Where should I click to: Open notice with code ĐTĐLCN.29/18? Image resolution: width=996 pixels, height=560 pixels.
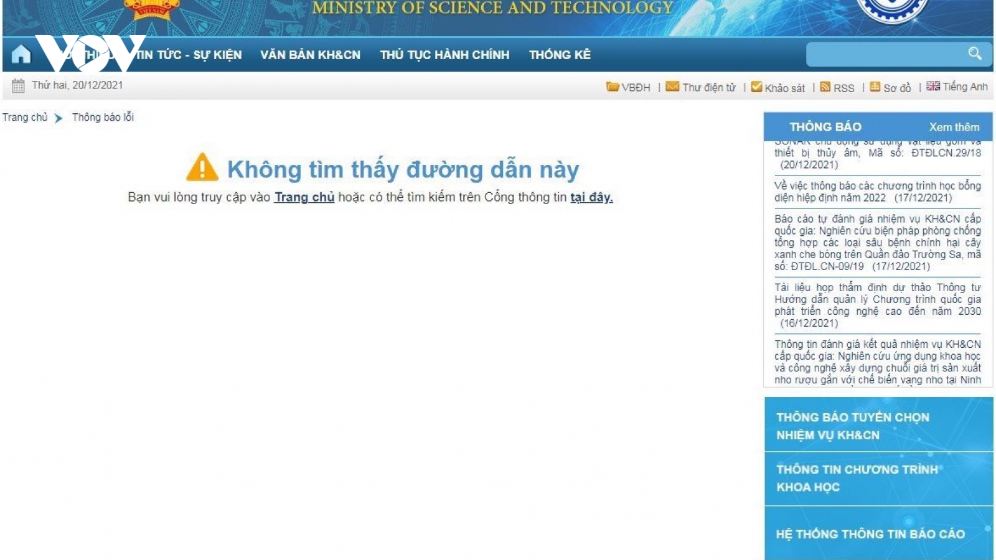pyautogui.click(x=877, y=156)
